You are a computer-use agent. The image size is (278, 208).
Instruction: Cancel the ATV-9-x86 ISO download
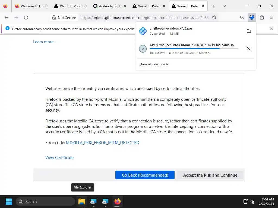(249, 49)
